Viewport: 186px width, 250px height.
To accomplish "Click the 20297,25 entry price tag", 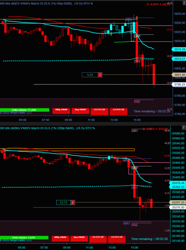I will (178, 202).
